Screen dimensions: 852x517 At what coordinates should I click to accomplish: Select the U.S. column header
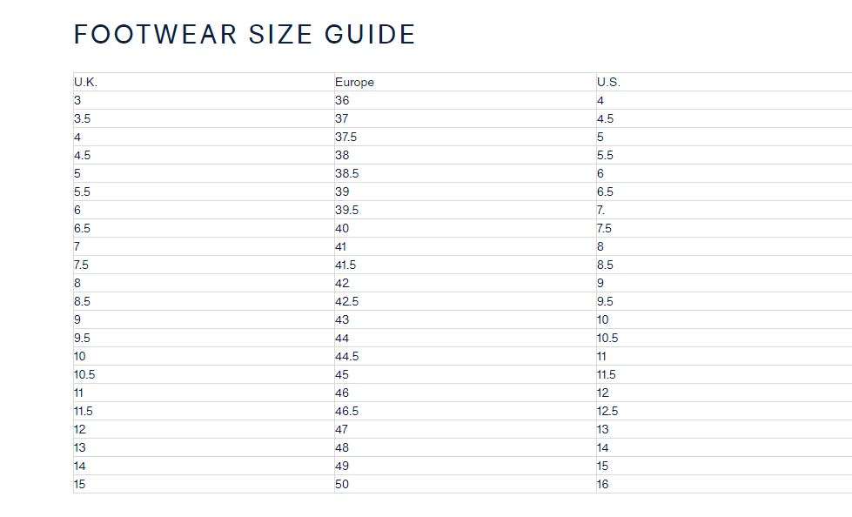point(608,82)
